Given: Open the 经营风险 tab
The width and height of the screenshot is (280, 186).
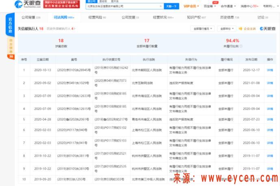Looking at the screenshot, I should click(97, 17).
